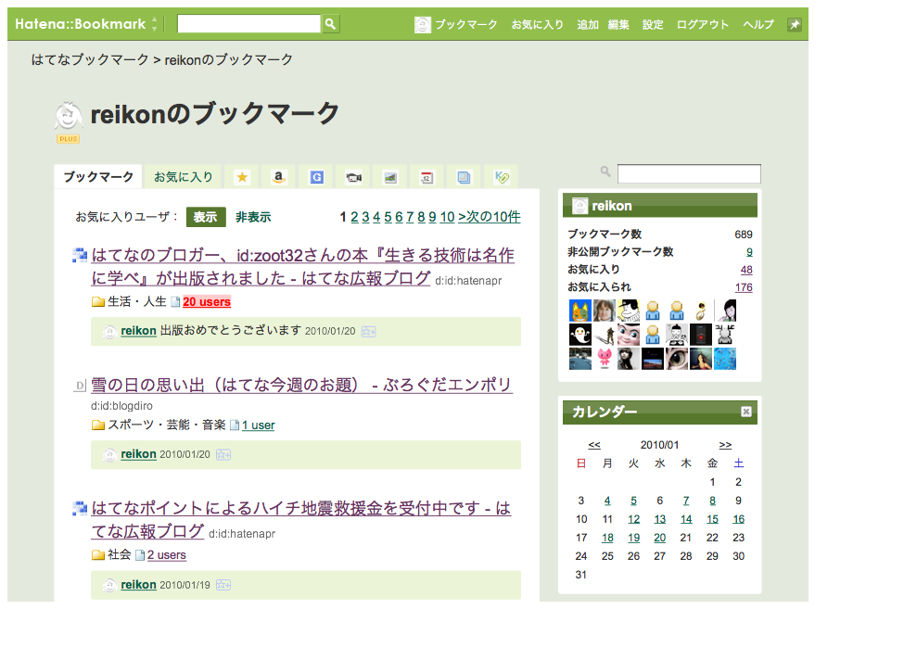This screenshot has width=904, height=660.
Task: Open the ハイチ地震救援金 bookmark title
Action: (301, 519)
